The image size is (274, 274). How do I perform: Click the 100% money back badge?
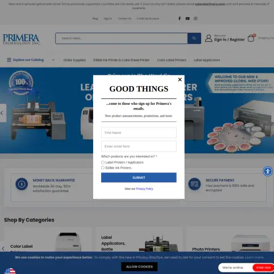click(x=21, y=83)
